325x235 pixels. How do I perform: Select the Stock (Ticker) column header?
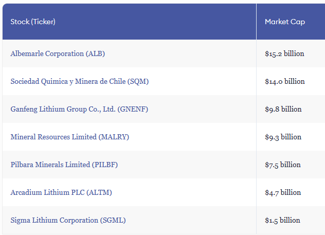(130, 22)
